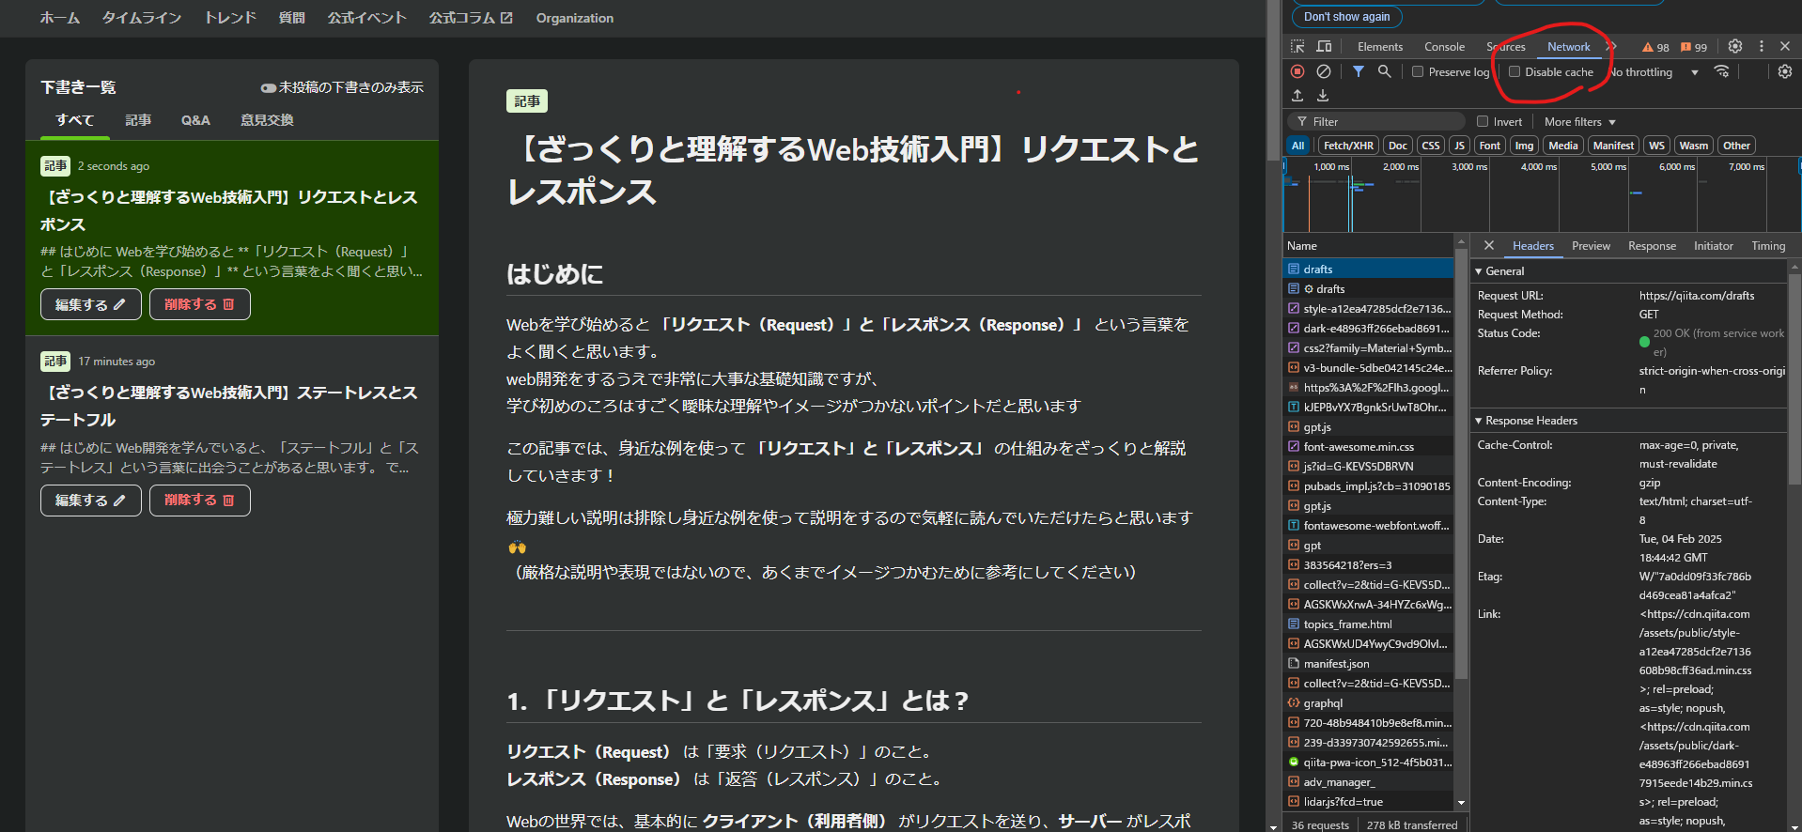Clear the network log

coord(1323,71)
